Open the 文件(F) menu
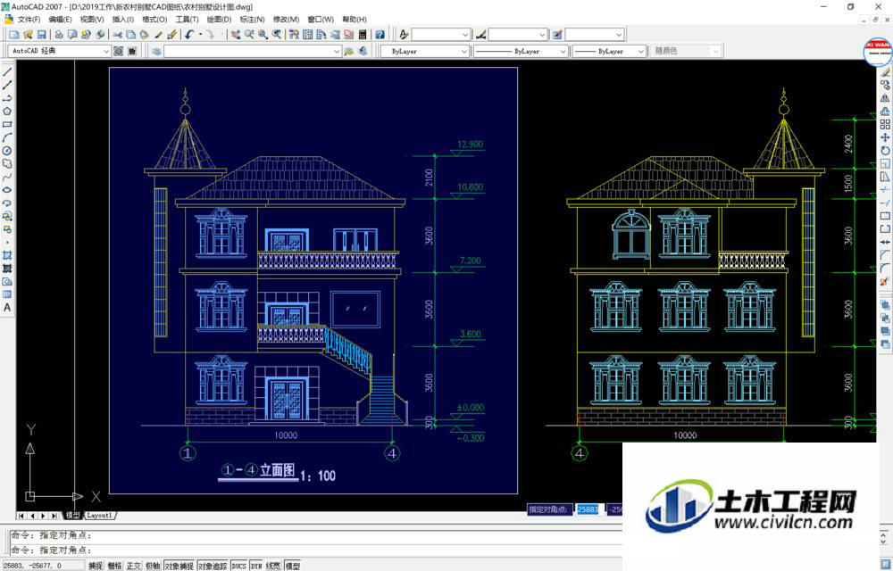The image size is (893, 571). coord(29,20)
